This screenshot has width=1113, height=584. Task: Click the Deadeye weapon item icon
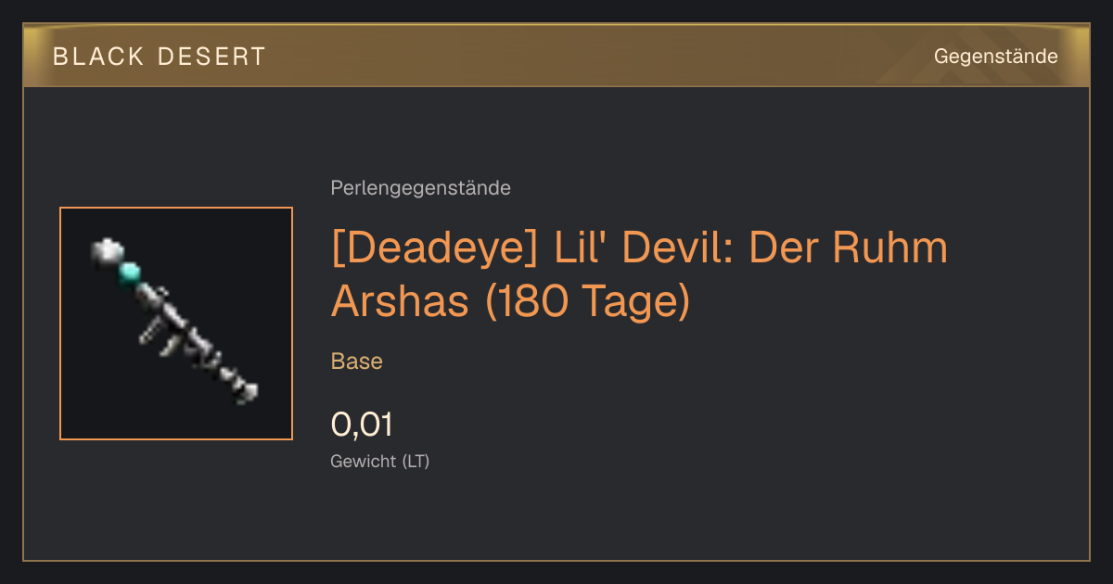(175, 321)
